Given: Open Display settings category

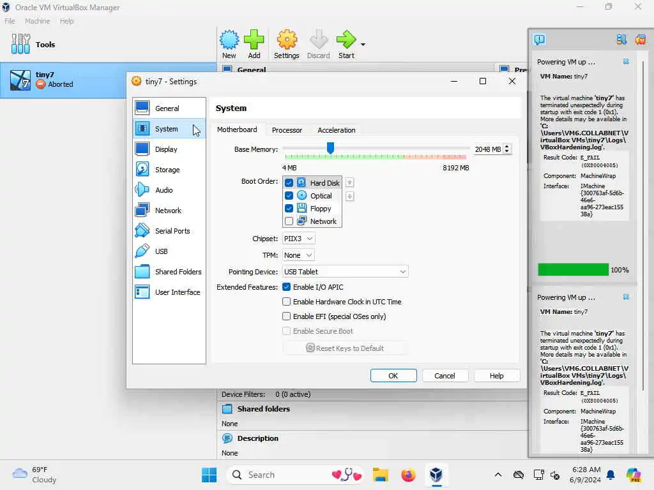Looking at the screenshot, I should point(169,149).
